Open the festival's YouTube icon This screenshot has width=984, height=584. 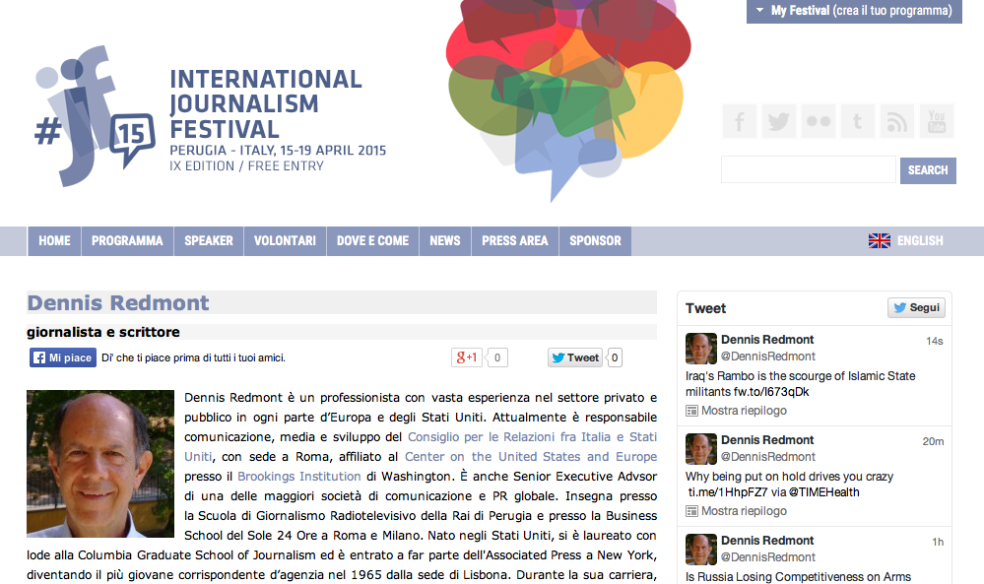[937, 121]
